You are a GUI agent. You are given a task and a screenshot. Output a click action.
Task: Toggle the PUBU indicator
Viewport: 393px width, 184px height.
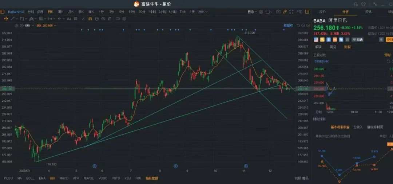(x=8, y=178)
